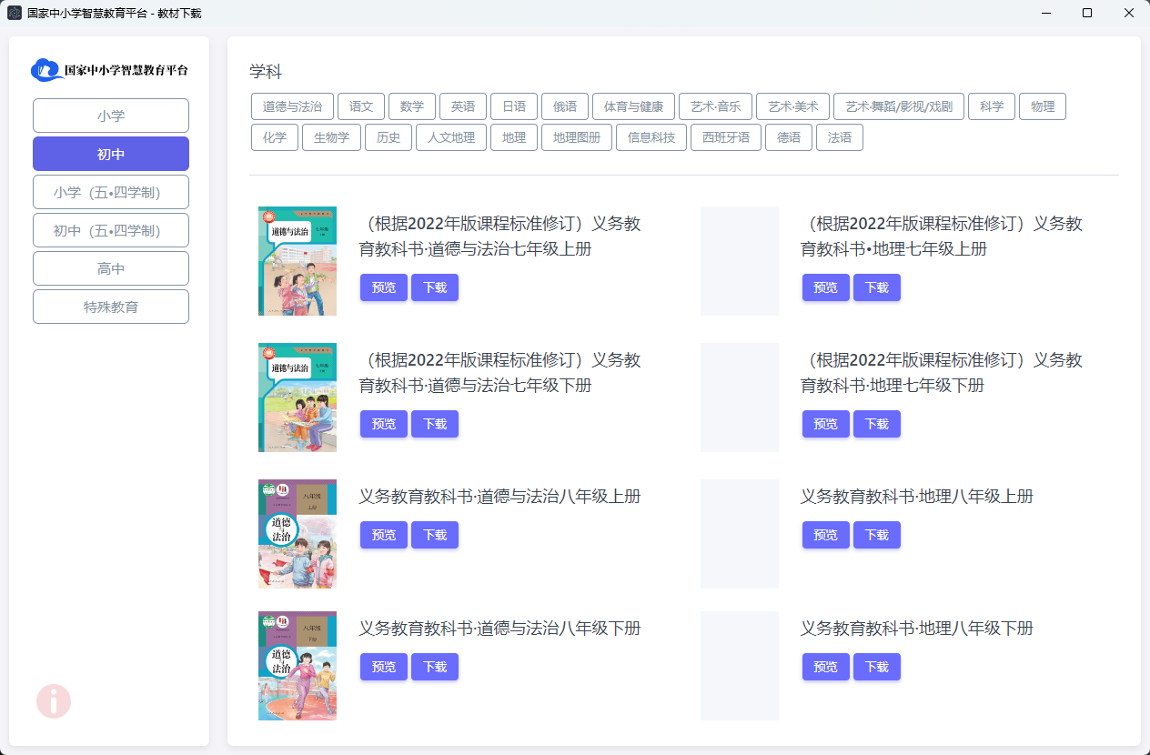
Task: Select the 西班牙语 subject
Action: [x=726, y=137]
